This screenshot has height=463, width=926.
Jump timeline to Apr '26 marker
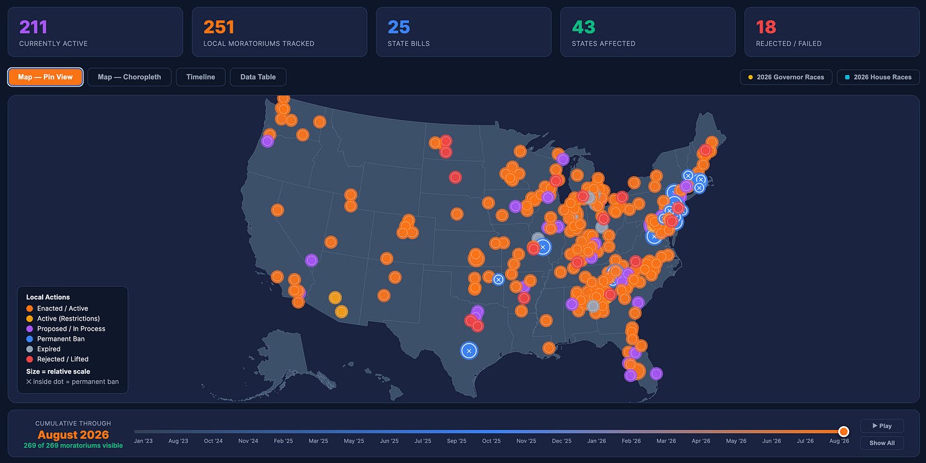pos(701,441)
